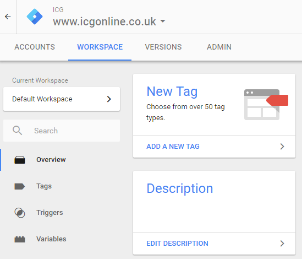
Task: Click the Description card heading
Action: 180,188
